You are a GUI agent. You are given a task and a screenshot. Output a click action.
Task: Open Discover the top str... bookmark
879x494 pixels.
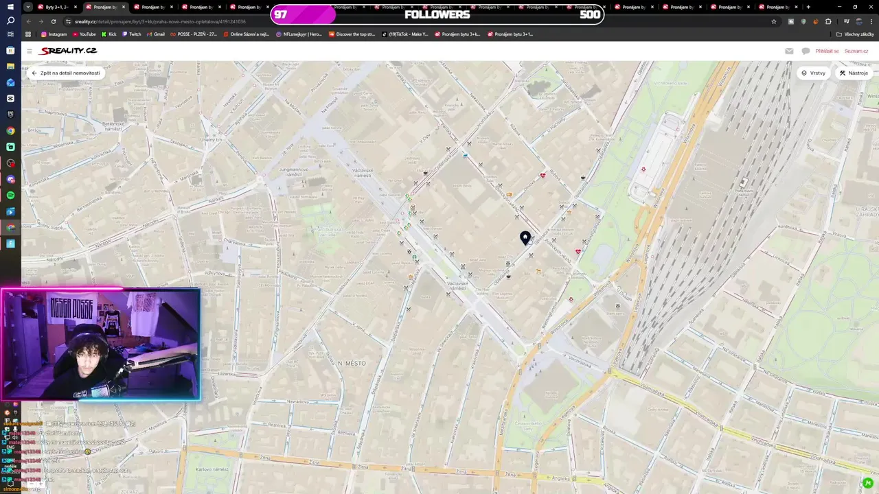[352, 34]
